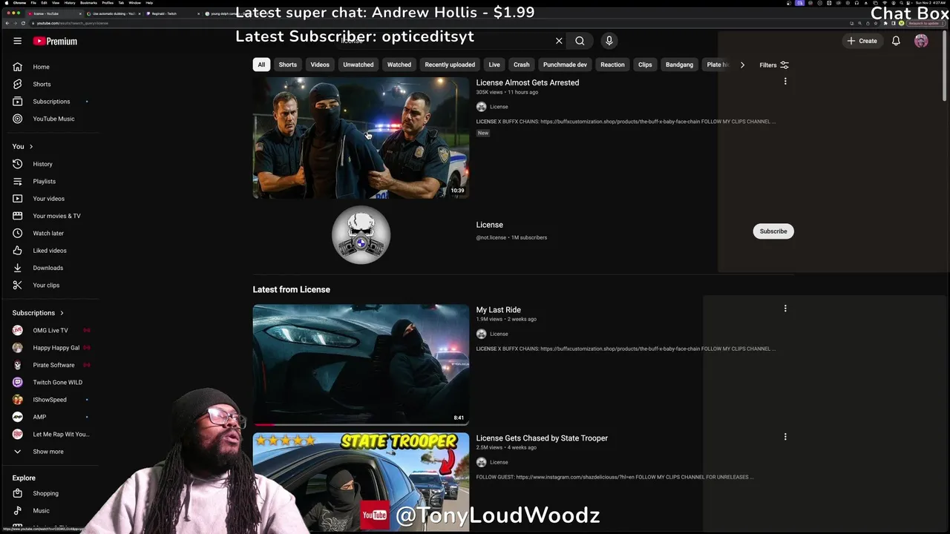The image size is (950, 534).
Task: Open the Bookmarks menu in menu bar
Action: coord(89,3)
